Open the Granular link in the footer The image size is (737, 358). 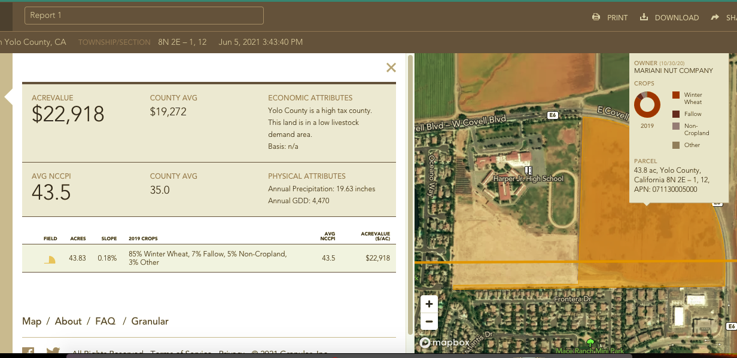(150, 321)
